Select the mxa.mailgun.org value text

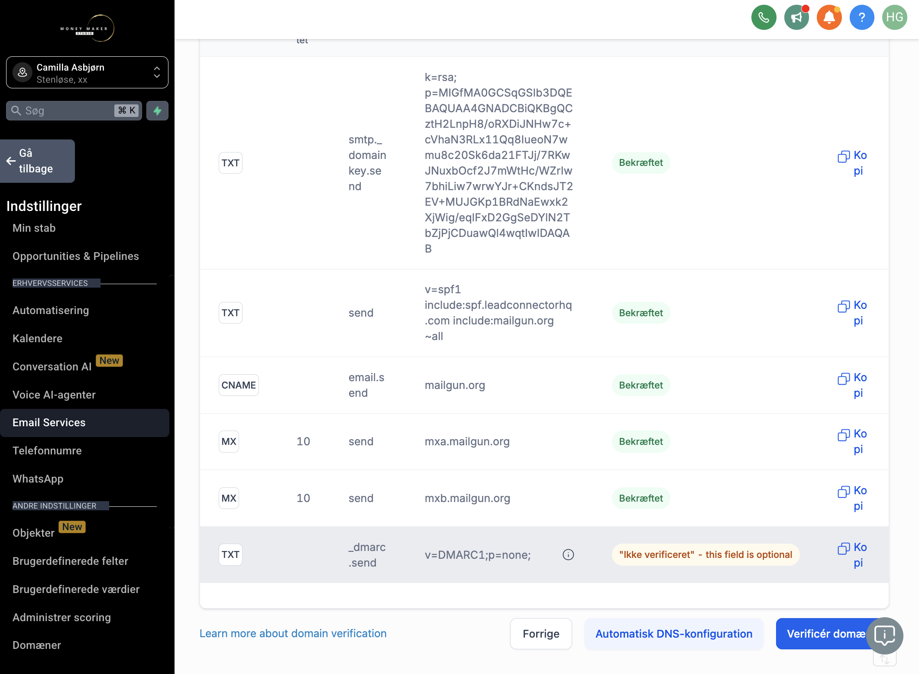click(x=467, y=441)
